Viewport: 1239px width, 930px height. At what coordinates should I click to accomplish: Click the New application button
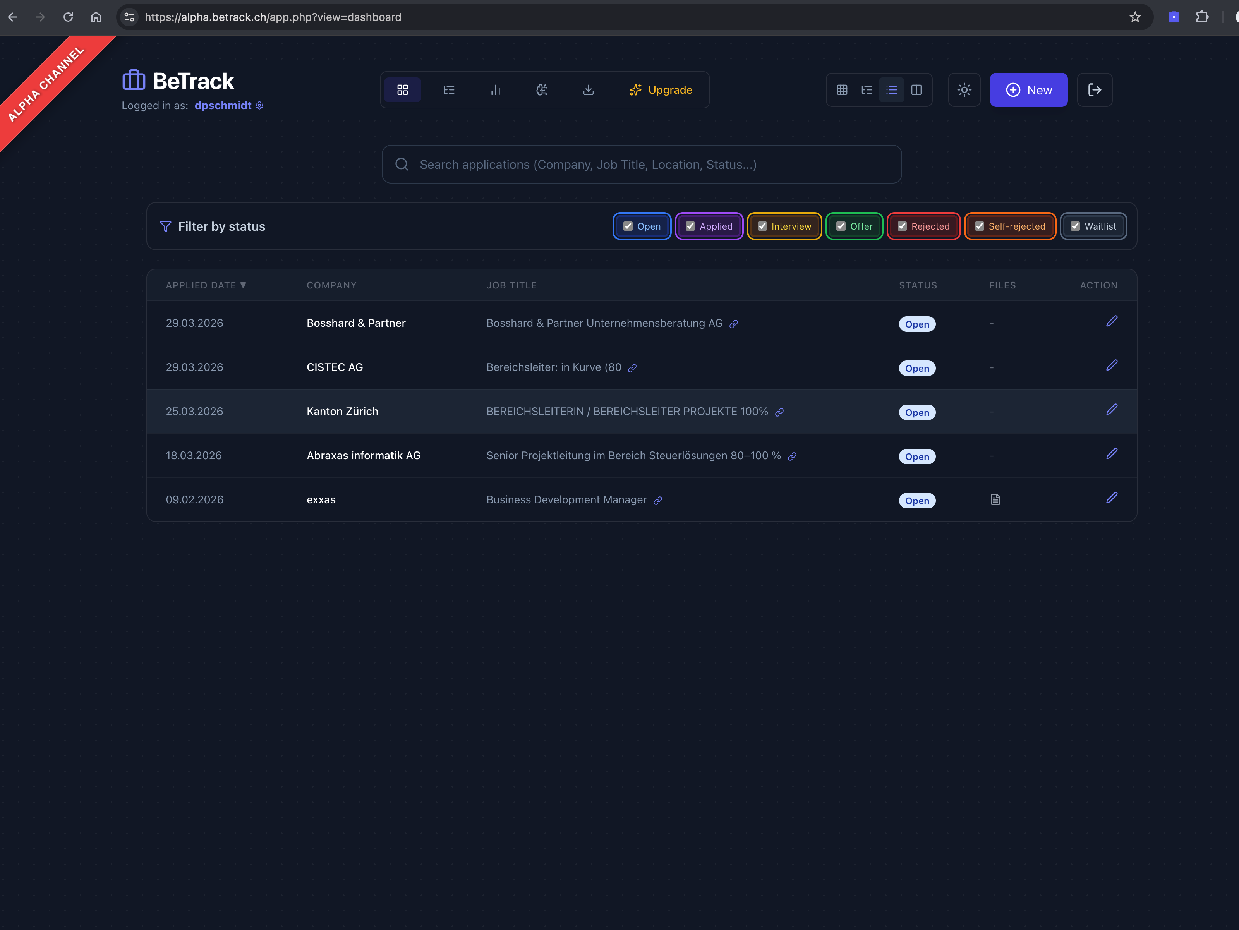pyautogui.click(x=1028, y=90)
